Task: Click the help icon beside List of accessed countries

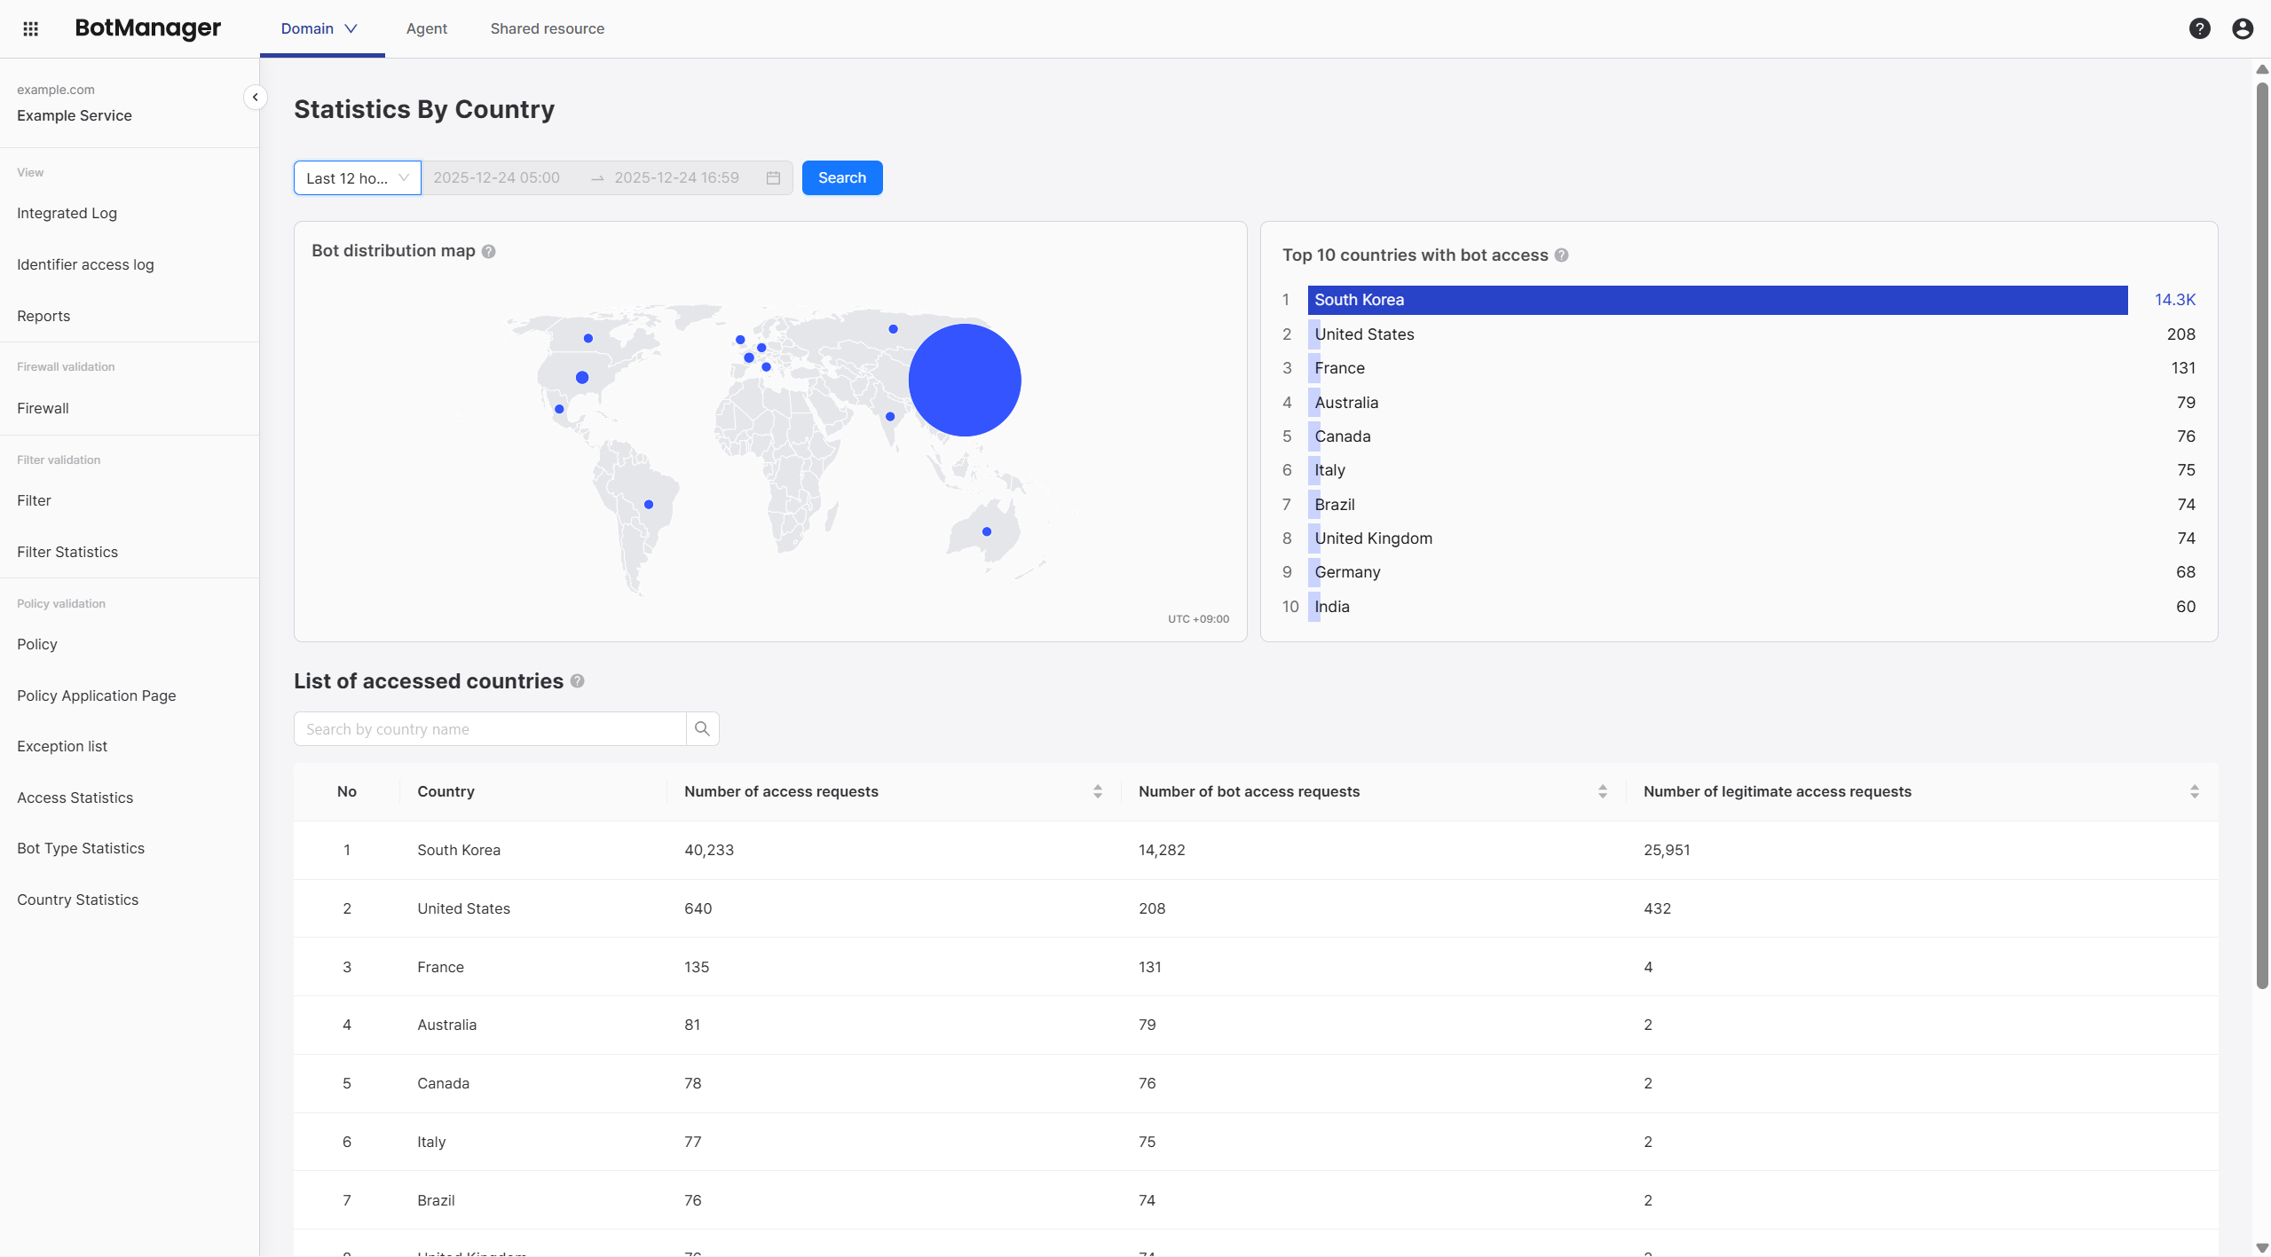Action: (577, 680)
